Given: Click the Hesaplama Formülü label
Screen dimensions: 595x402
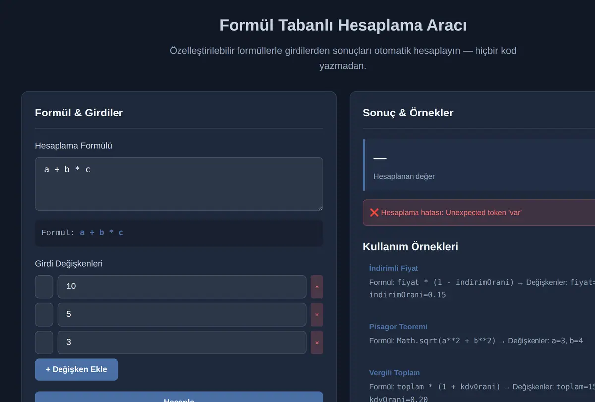Looking at the screenshot, I should tap(73, 146).
